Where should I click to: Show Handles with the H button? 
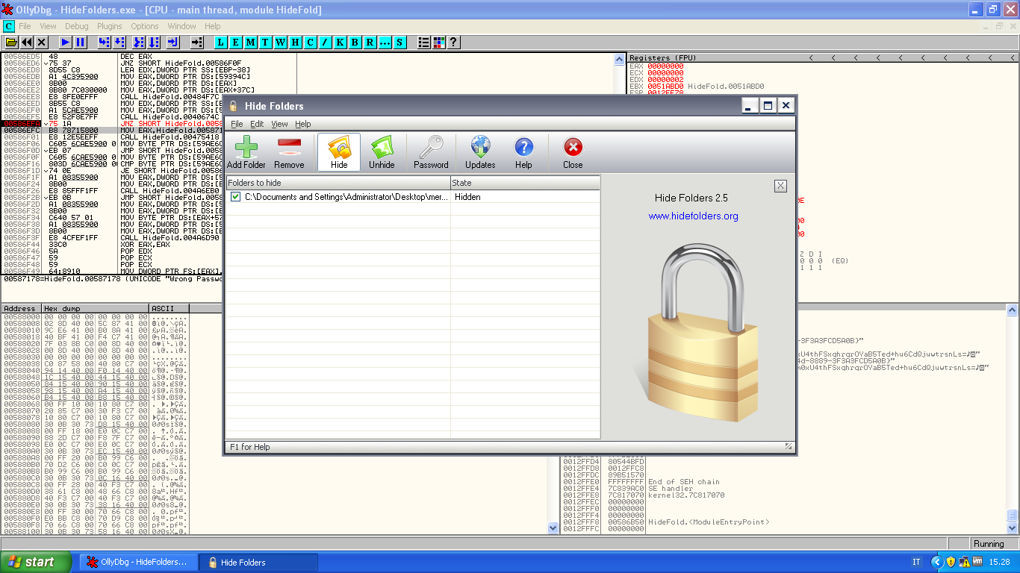tap(295, 43)
